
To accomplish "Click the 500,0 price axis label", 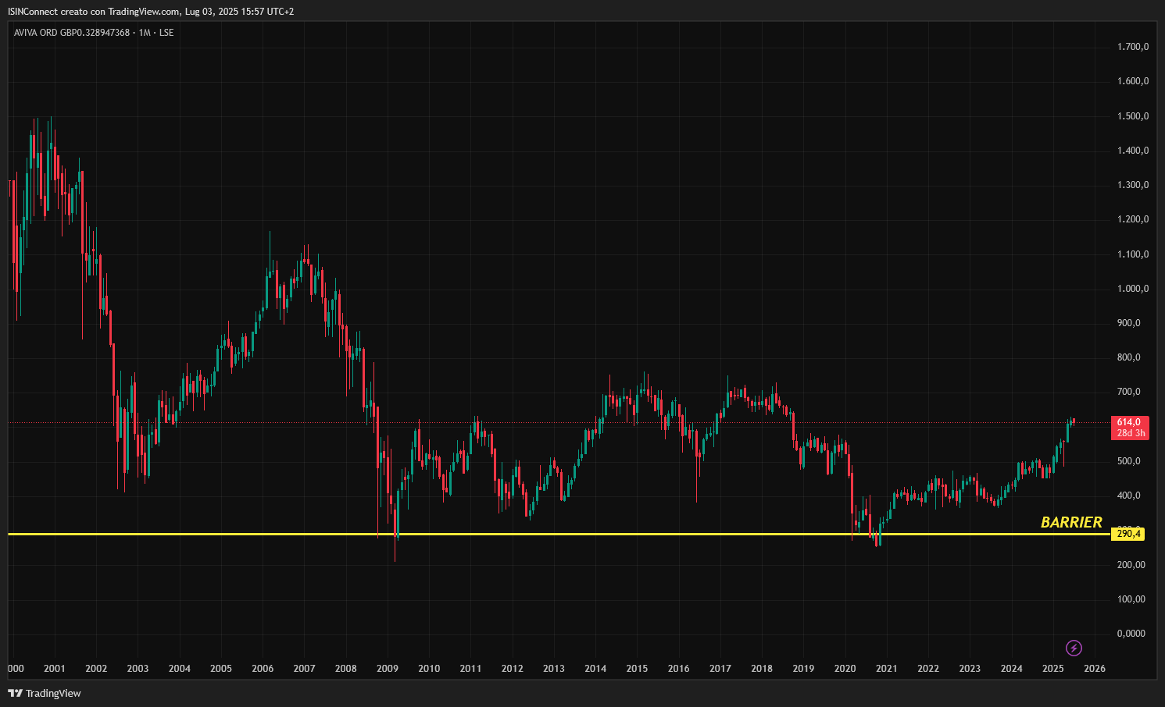I will coord(1129,461).
